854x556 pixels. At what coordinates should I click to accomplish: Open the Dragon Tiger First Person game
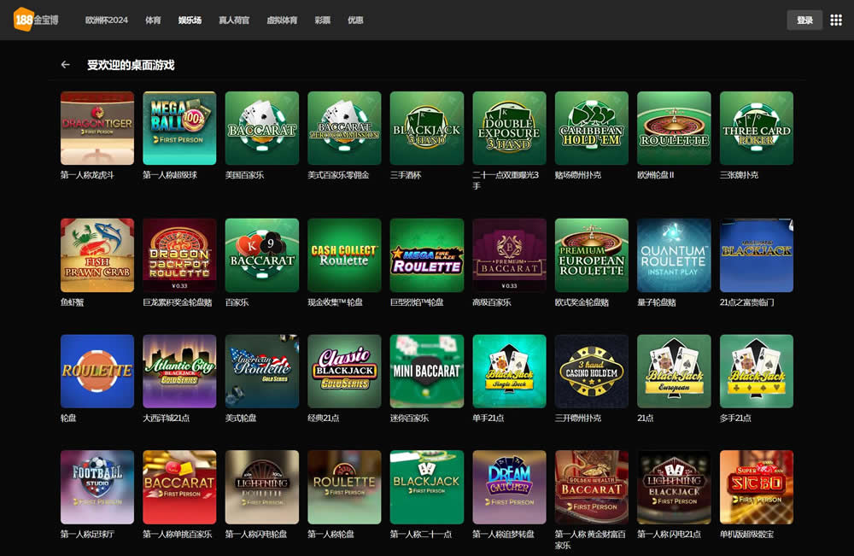pyautogui.click(x=97, y=128)
